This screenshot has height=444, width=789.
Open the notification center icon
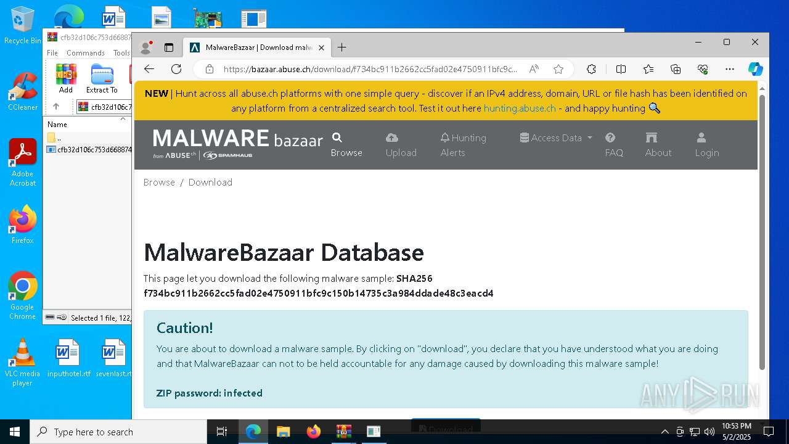pyautogui.click(x=768, y=432)
